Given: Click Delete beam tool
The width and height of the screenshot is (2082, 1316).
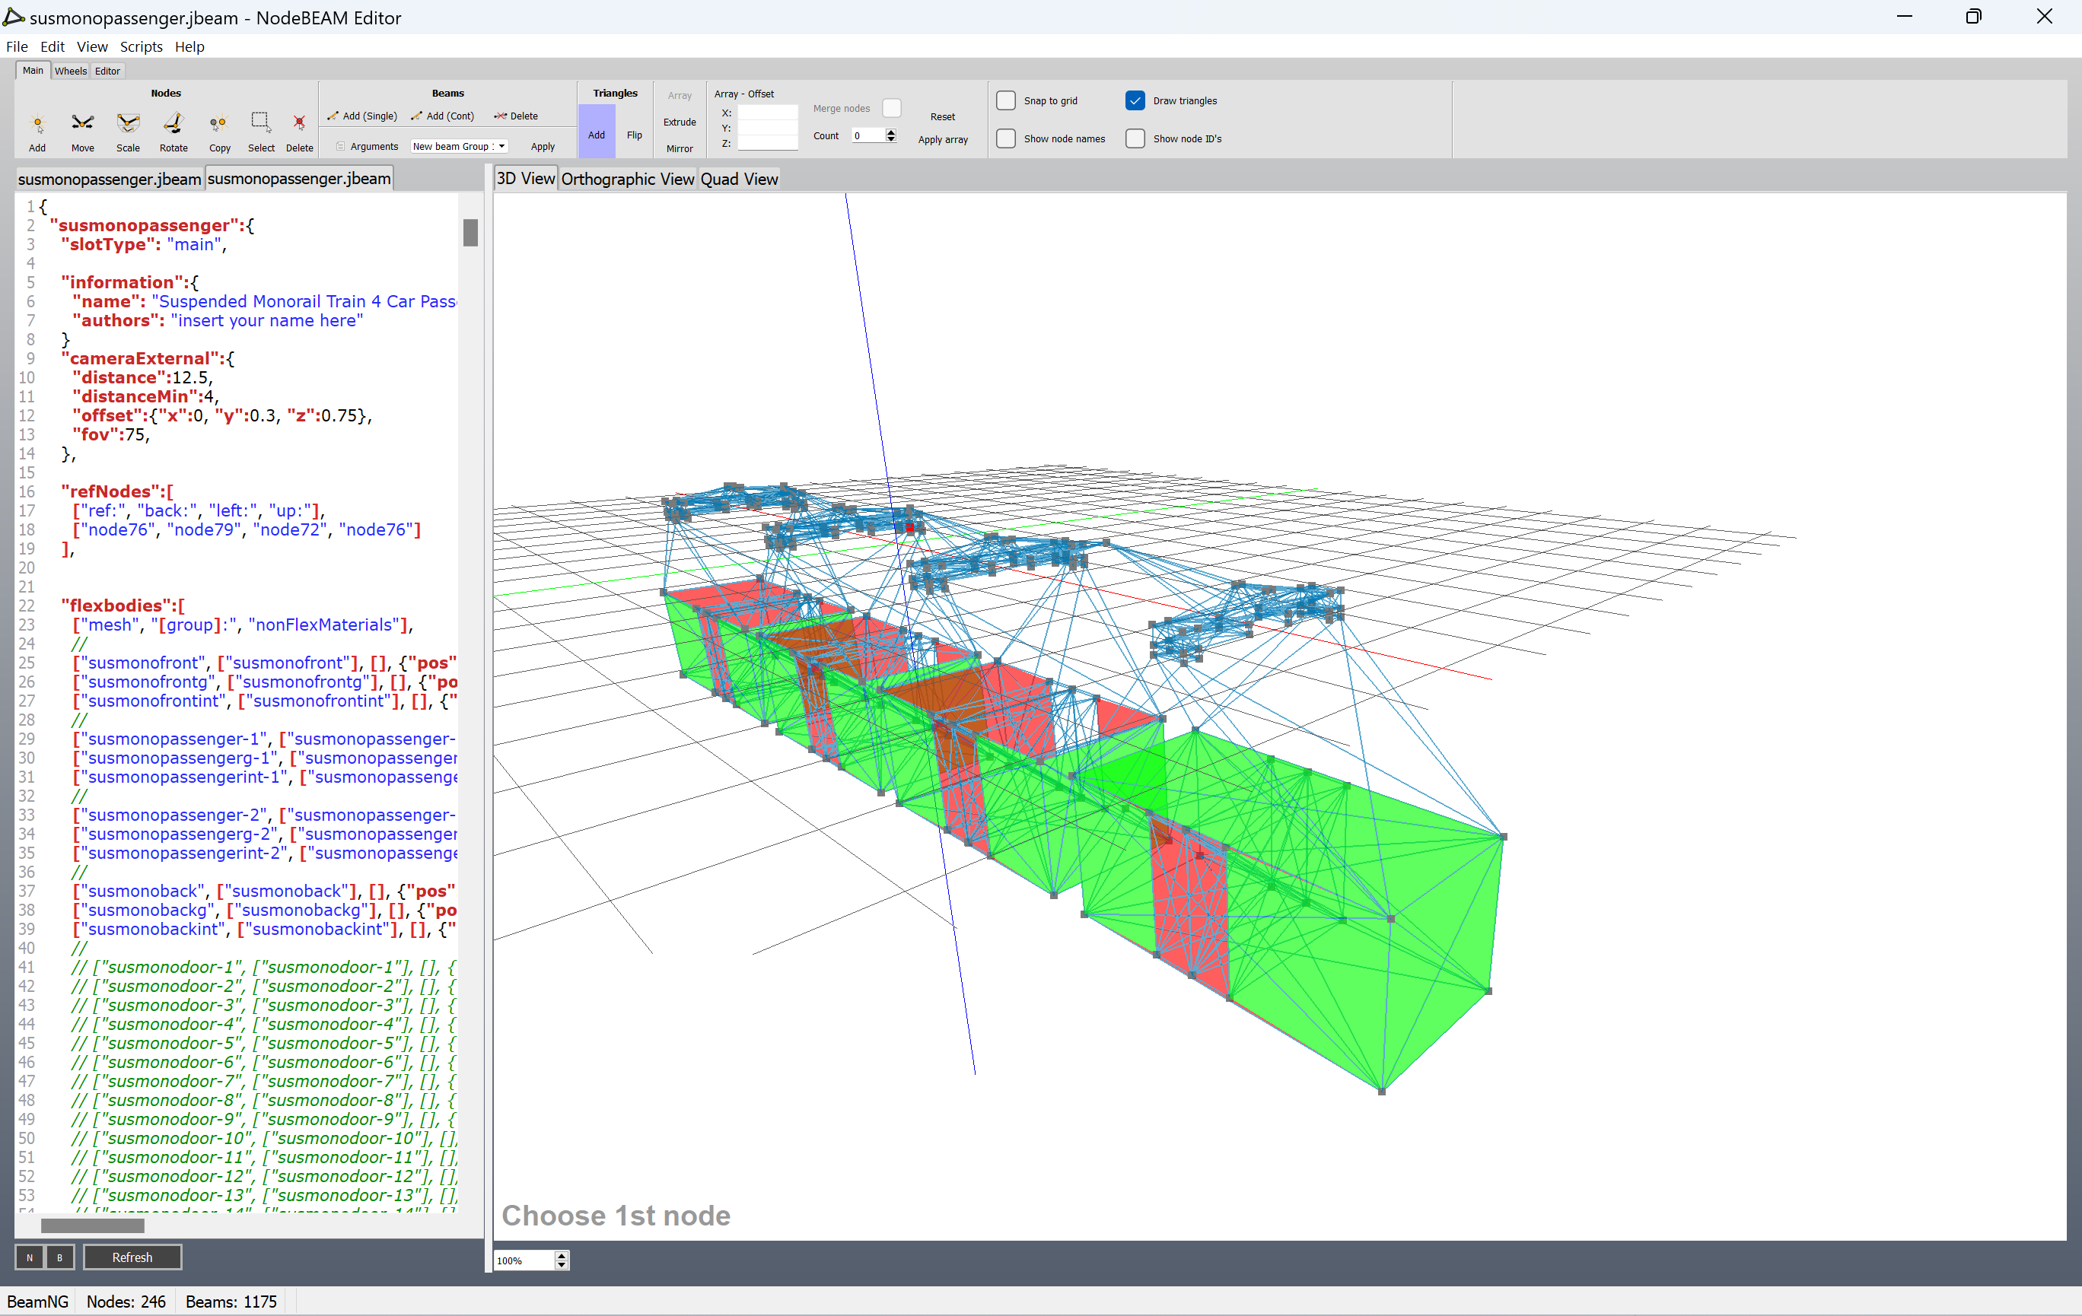Looking at the screenshot, I should click(516, 116).
